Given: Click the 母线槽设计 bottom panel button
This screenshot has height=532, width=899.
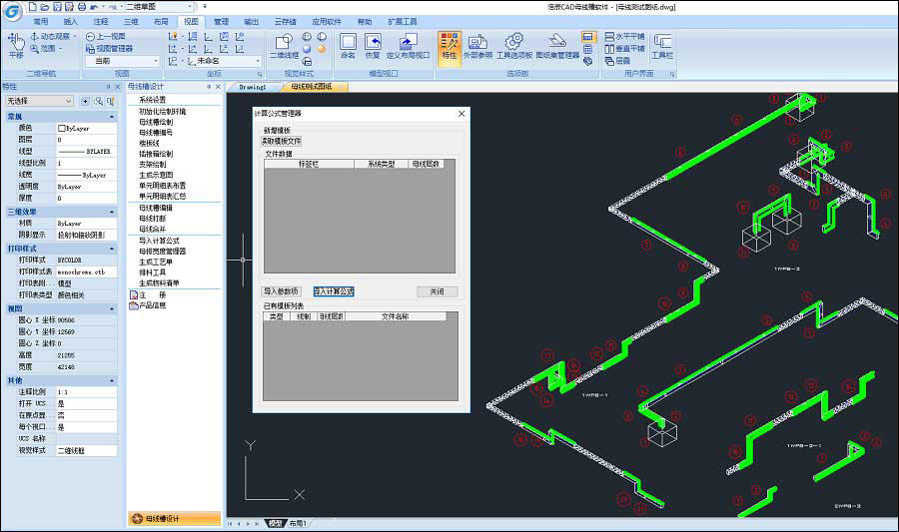Looking at the screenshot, I should click(174, 519).
